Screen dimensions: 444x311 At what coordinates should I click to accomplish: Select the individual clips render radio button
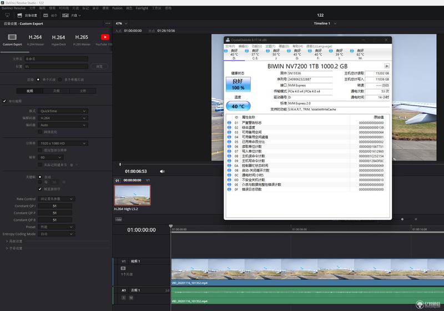[60, 79]
